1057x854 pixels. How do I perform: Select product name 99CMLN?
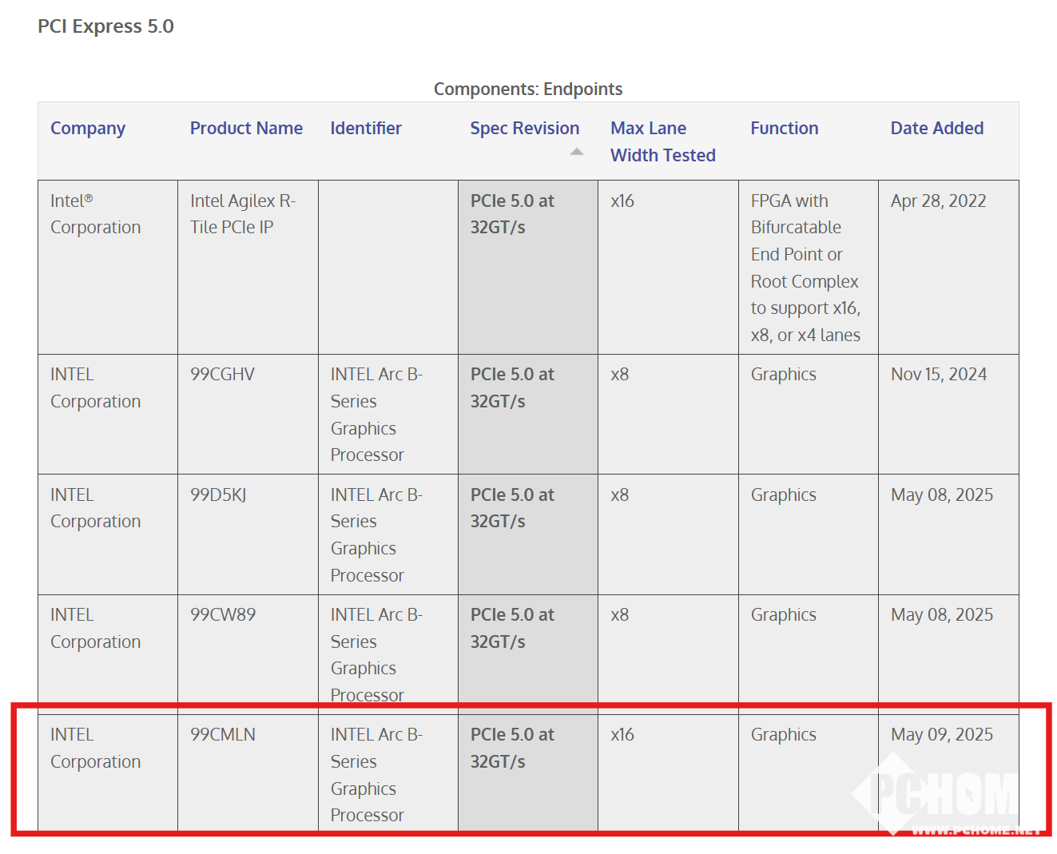point(223,735)
